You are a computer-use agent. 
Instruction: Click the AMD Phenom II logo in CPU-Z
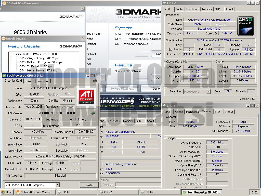click(245, 26)
